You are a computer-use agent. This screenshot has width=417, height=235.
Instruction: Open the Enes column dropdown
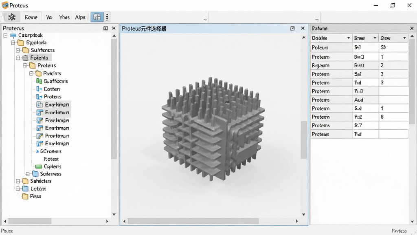click(375, 38)
